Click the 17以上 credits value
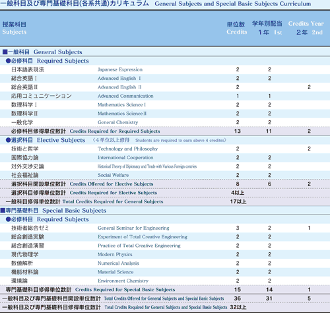 pyautogui.click(x=238, y=201)
